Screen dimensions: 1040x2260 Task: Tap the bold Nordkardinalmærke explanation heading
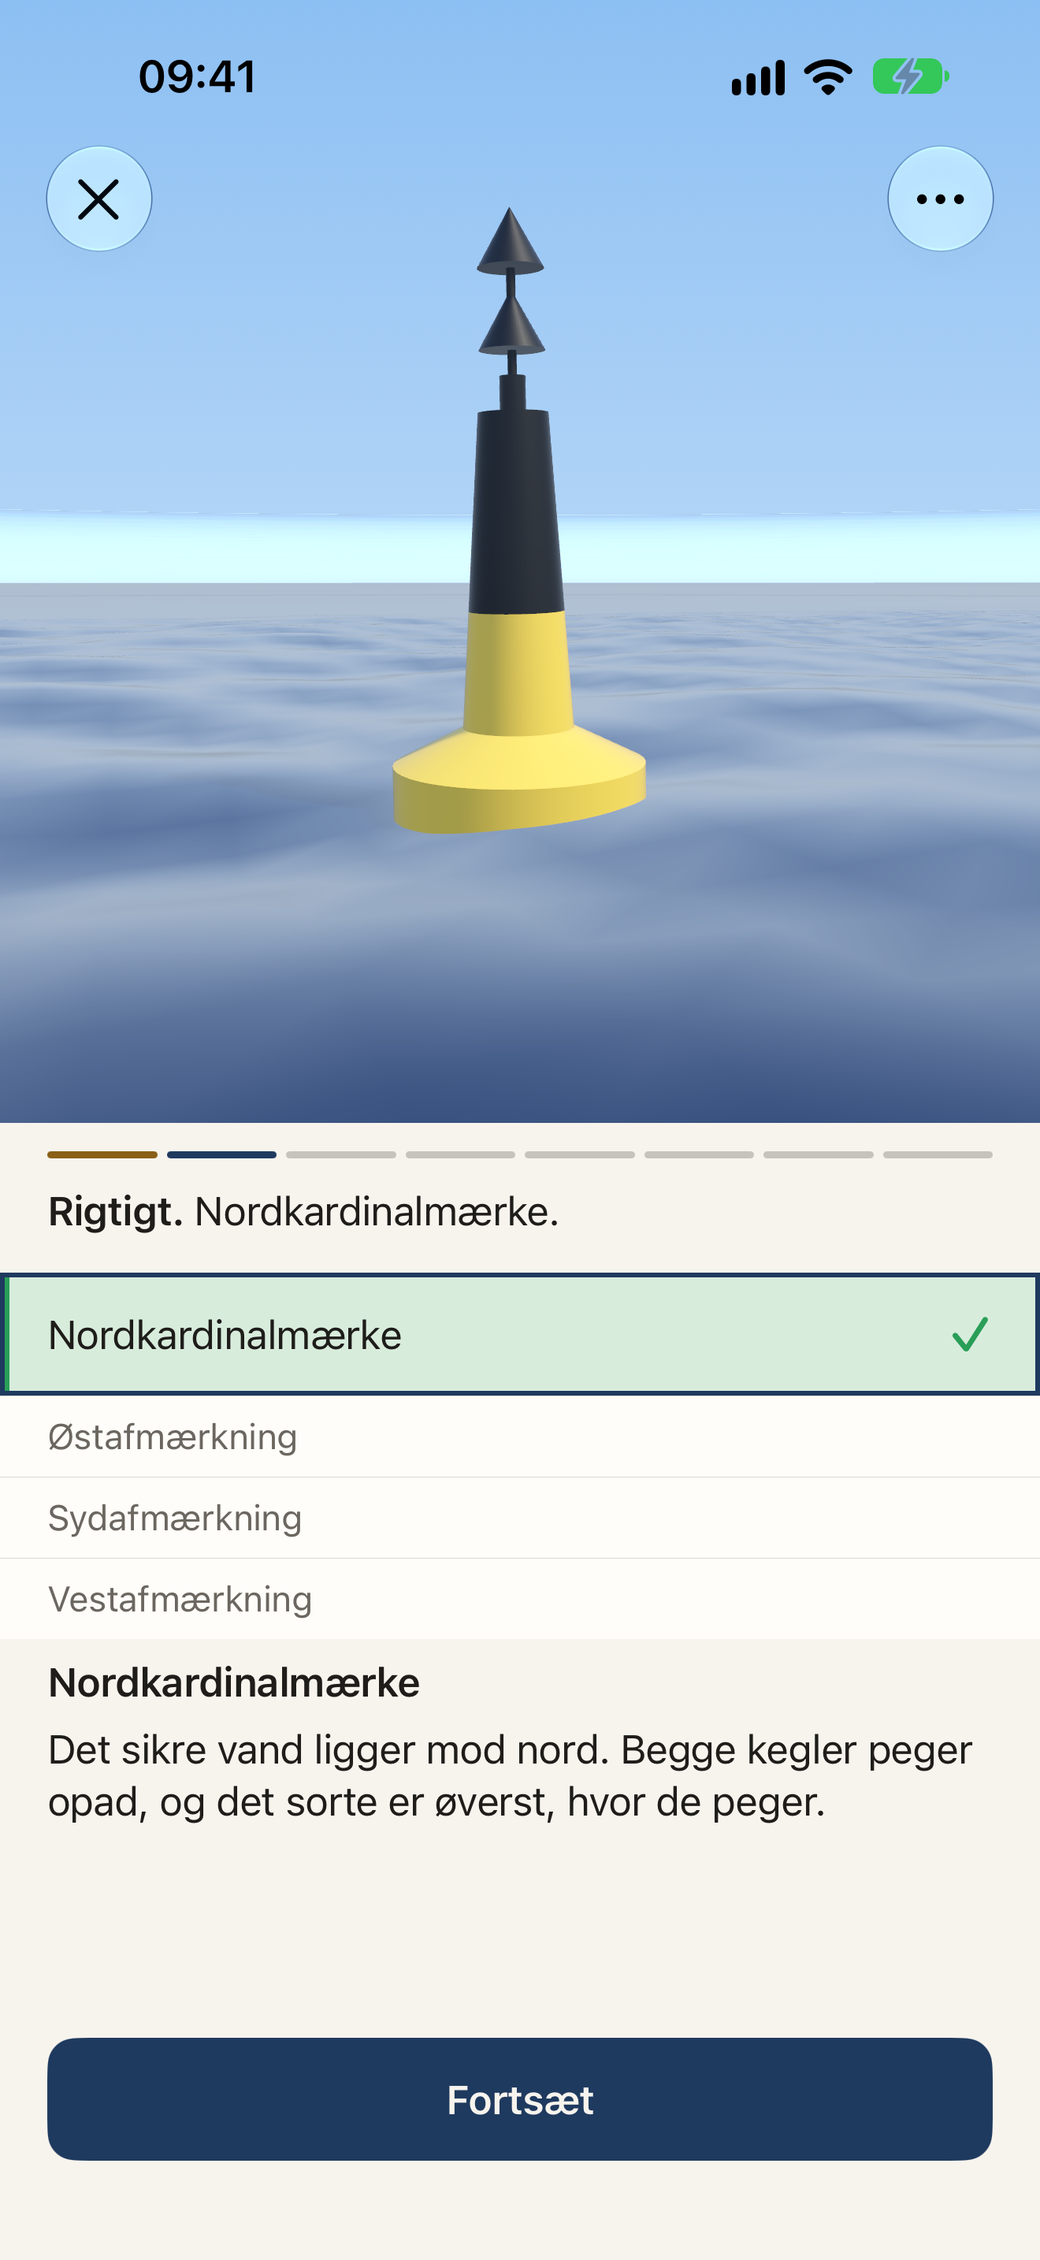234,1682
